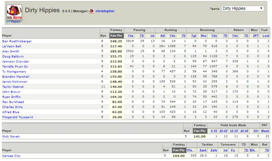
Task: Click the Report flag icon
Action: tap(8, 22)
